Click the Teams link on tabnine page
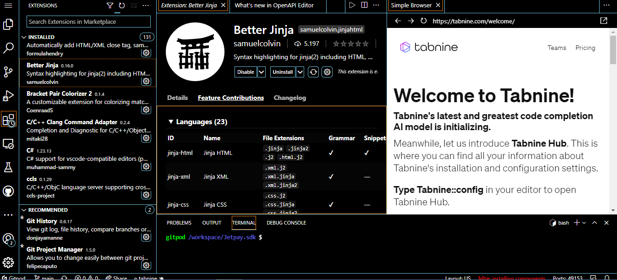Viewport: 617px width, 280px height. pos(557,48)
